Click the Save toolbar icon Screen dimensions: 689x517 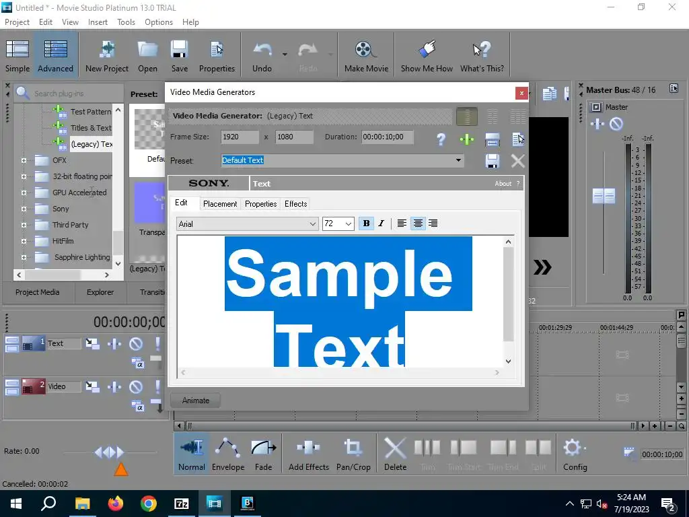[x=179, y=56]
